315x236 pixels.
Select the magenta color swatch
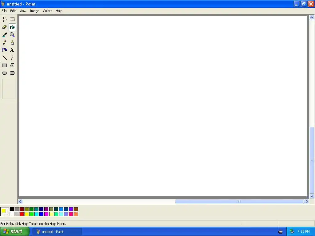pos(46,214)
